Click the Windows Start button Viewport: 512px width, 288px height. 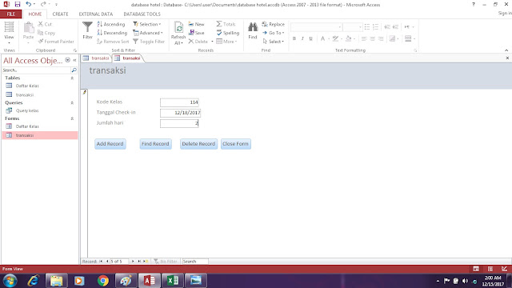click(10, 281)
